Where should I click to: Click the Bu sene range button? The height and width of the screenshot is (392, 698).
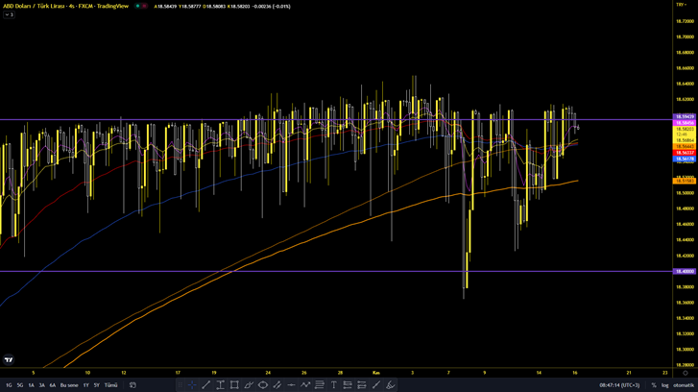69,385
